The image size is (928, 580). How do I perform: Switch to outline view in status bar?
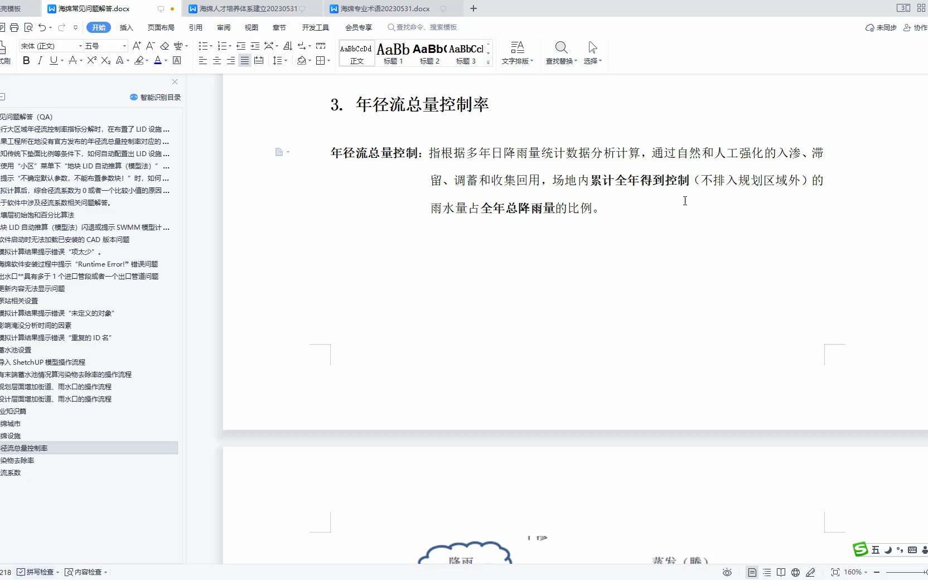tap(766, 572)
